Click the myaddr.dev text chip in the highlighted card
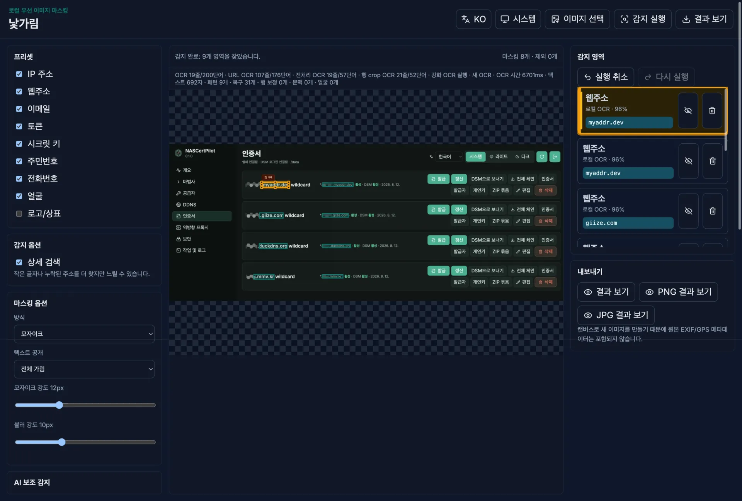The height and width of the screenshot is (501, 742). (x=629, y=122)
